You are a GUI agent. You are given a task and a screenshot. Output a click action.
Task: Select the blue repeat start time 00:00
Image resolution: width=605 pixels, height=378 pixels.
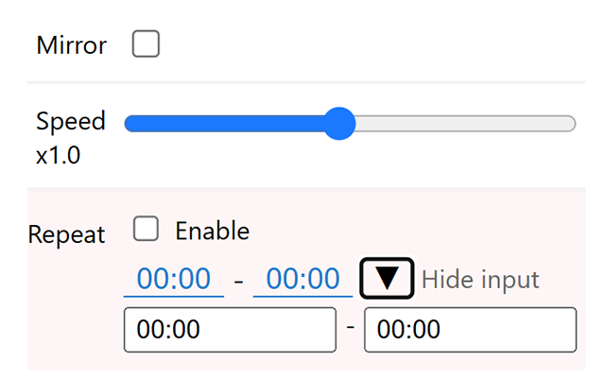(174, 280)
